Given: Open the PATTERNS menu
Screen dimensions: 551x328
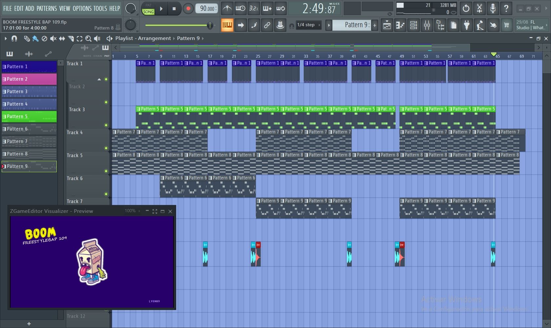Looking at the screenshot, I should click(x=47, y=9).
